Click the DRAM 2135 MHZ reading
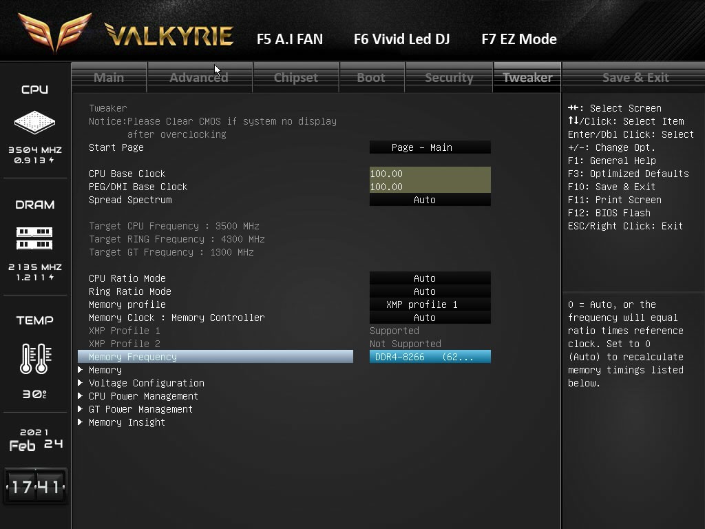 click(35, 267)
